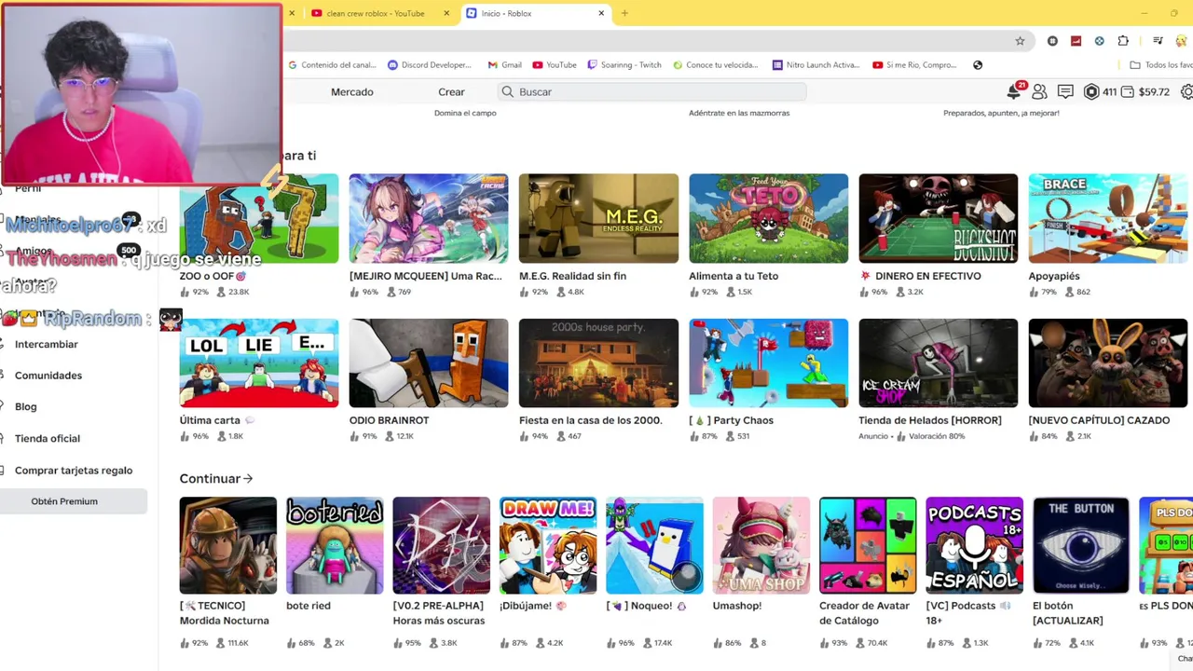The height and width of the screenshot is (671, 1193).
Task: Open the Nitro Launch Activa bookmark
Action: (x=816, y=65)
